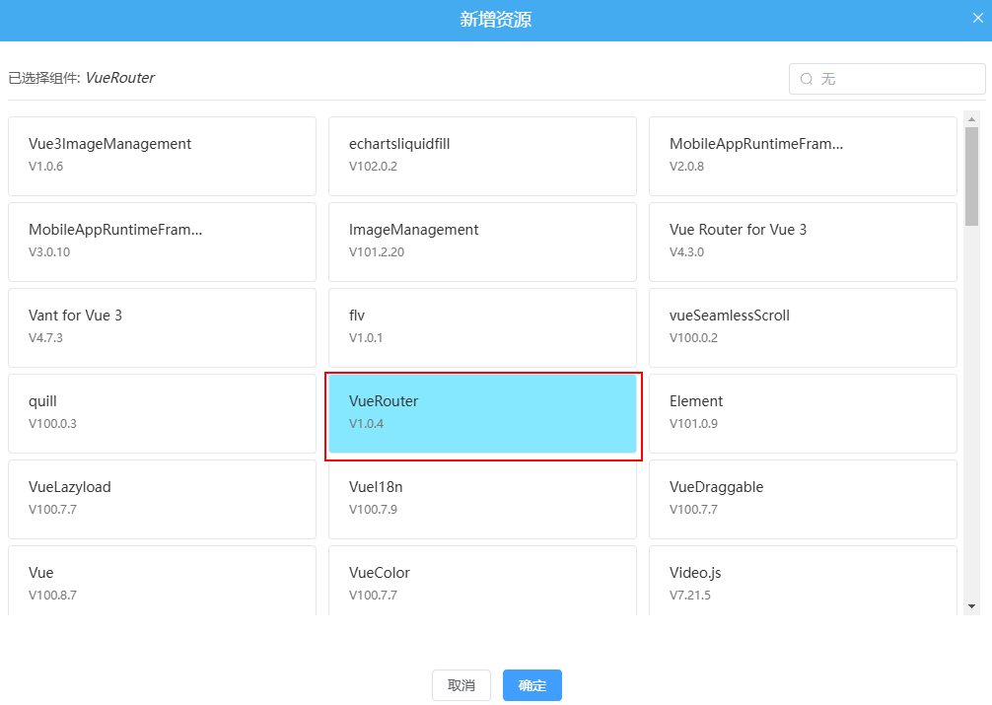The image size is (992, 705).
Task: Pick the VueDraggable component card
Action: click(803, 499)
